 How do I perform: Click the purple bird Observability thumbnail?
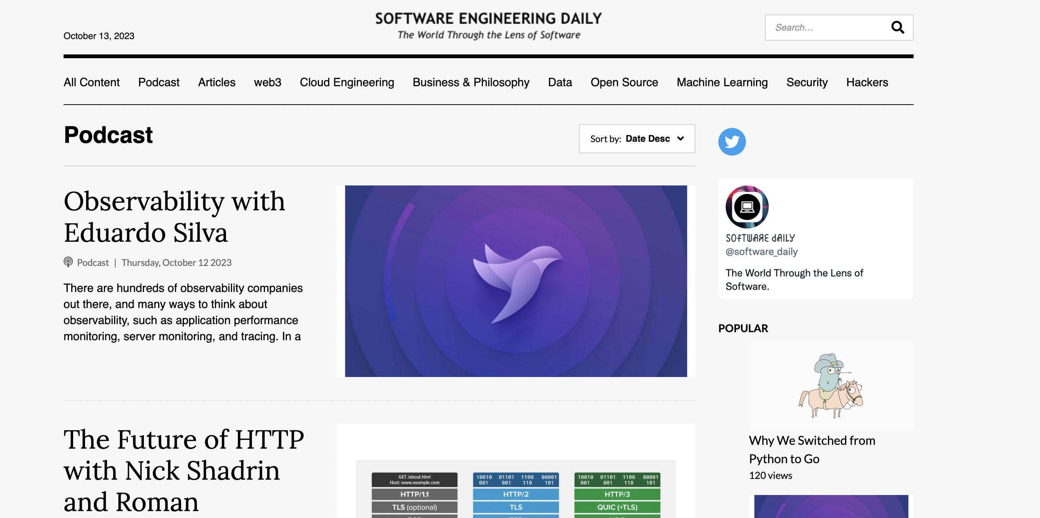pos(515,281)
